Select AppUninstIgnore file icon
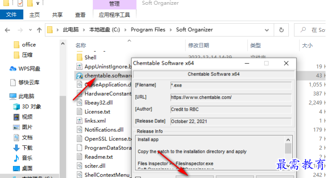 (80, 66)
